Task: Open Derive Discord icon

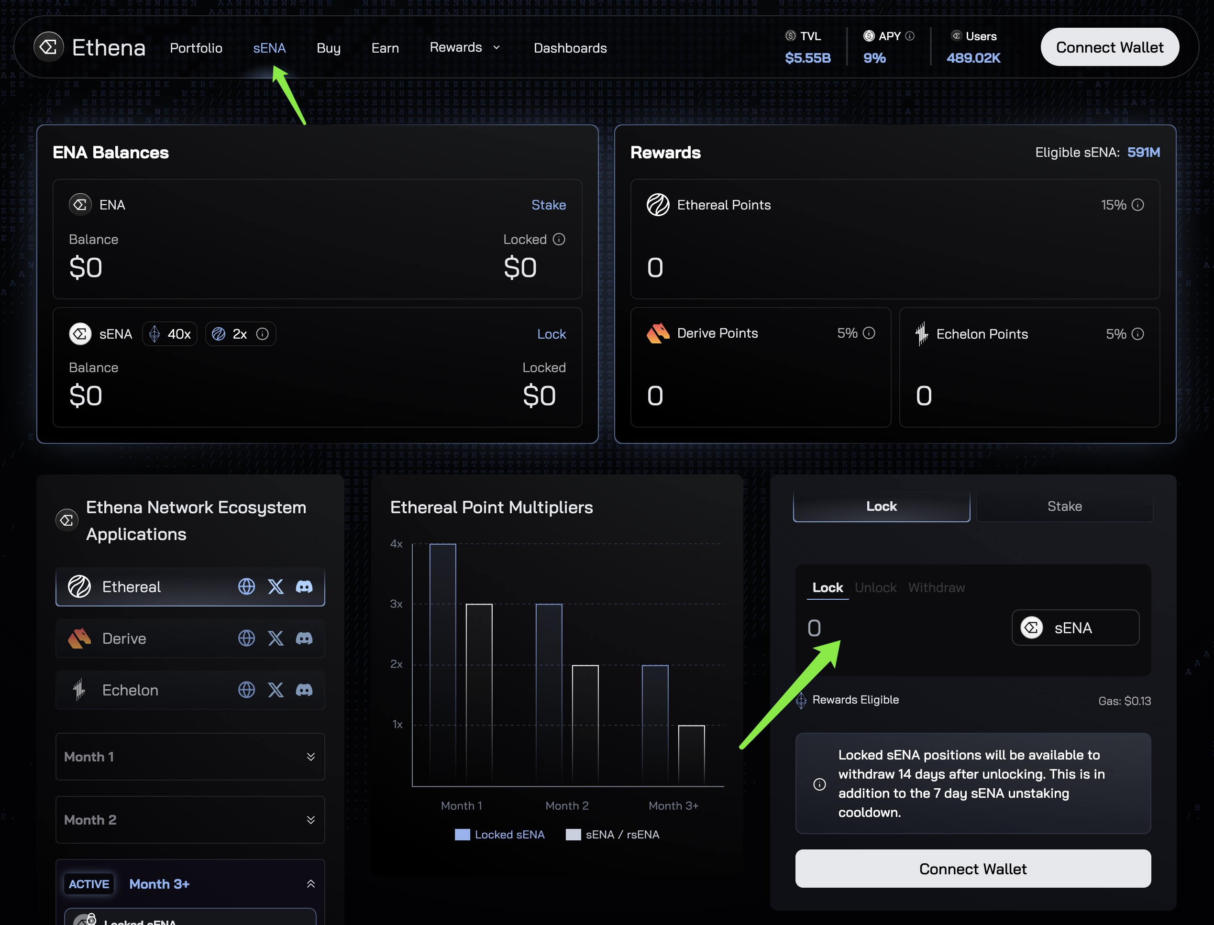Action: [x=305, y=638]
